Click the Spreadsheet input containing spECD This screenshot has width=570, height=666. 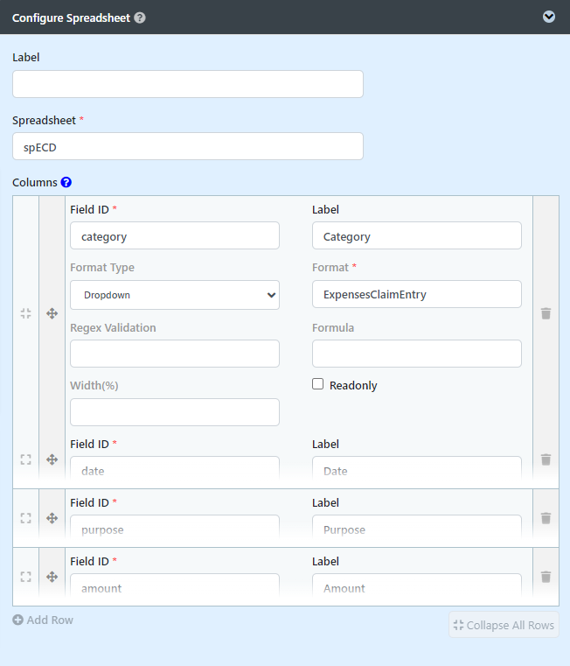pyautogui.click(x=188, y=146)
